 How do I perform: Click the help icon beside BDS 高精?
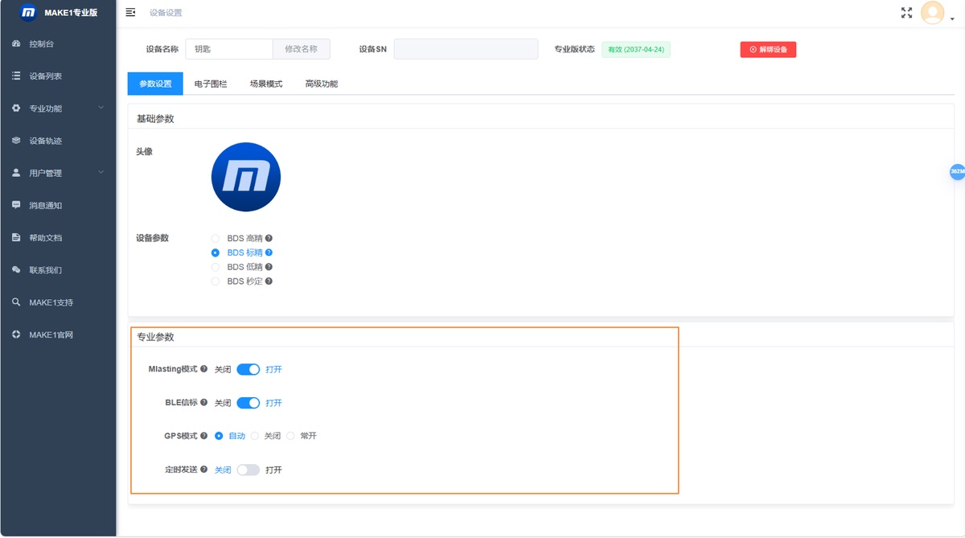(269, 238)
